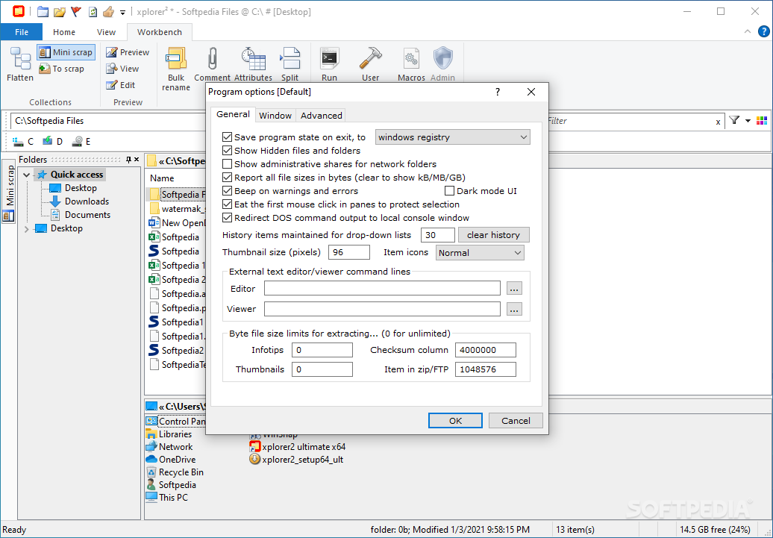Click the filter funnel icon

point(734,120)
